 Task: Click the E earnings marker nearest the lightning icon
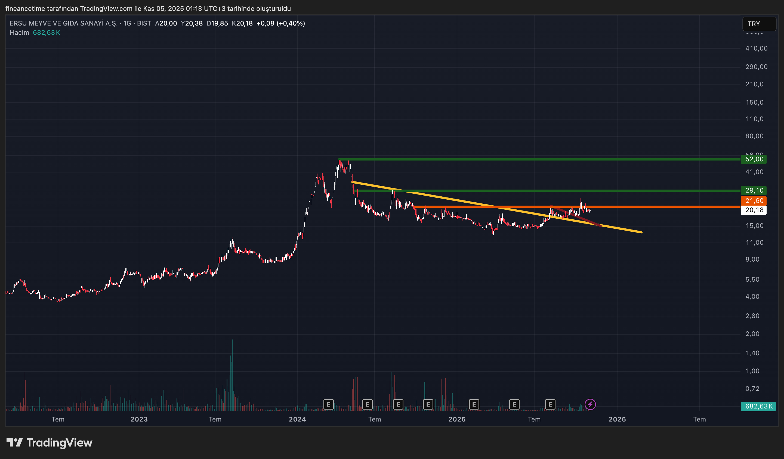click(550, 404)
